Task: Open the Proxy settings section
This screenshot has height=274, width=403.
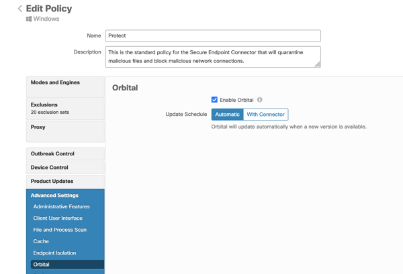Action: coord(65,131)
